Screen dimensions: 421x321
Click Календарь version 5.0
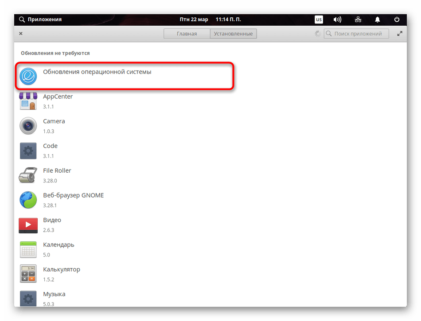(47, 255)
